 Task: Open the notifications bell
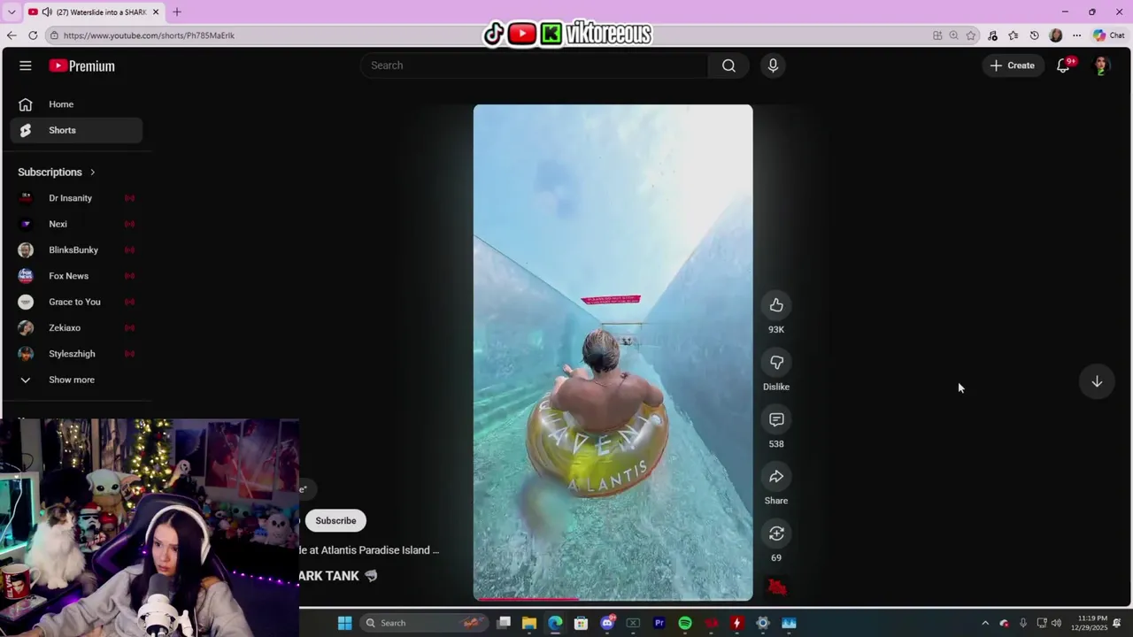pyautogui.click(x=1064, y=65)
